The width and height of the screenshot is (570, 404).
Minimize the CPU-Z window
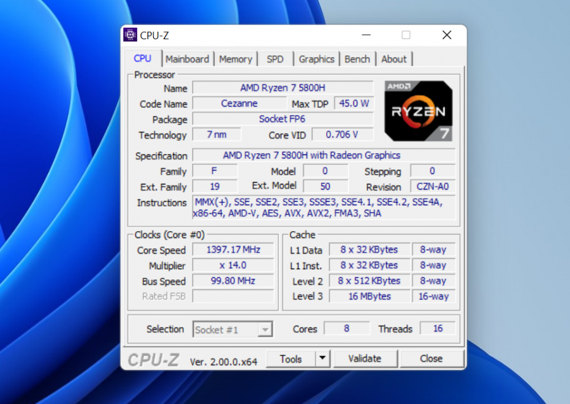pos(367,35)
